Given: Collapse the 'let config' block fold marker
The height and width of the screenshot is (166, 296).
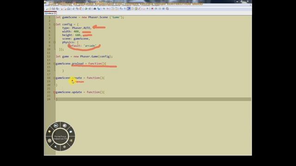Looking at the screenshot, I should (55, 24).
